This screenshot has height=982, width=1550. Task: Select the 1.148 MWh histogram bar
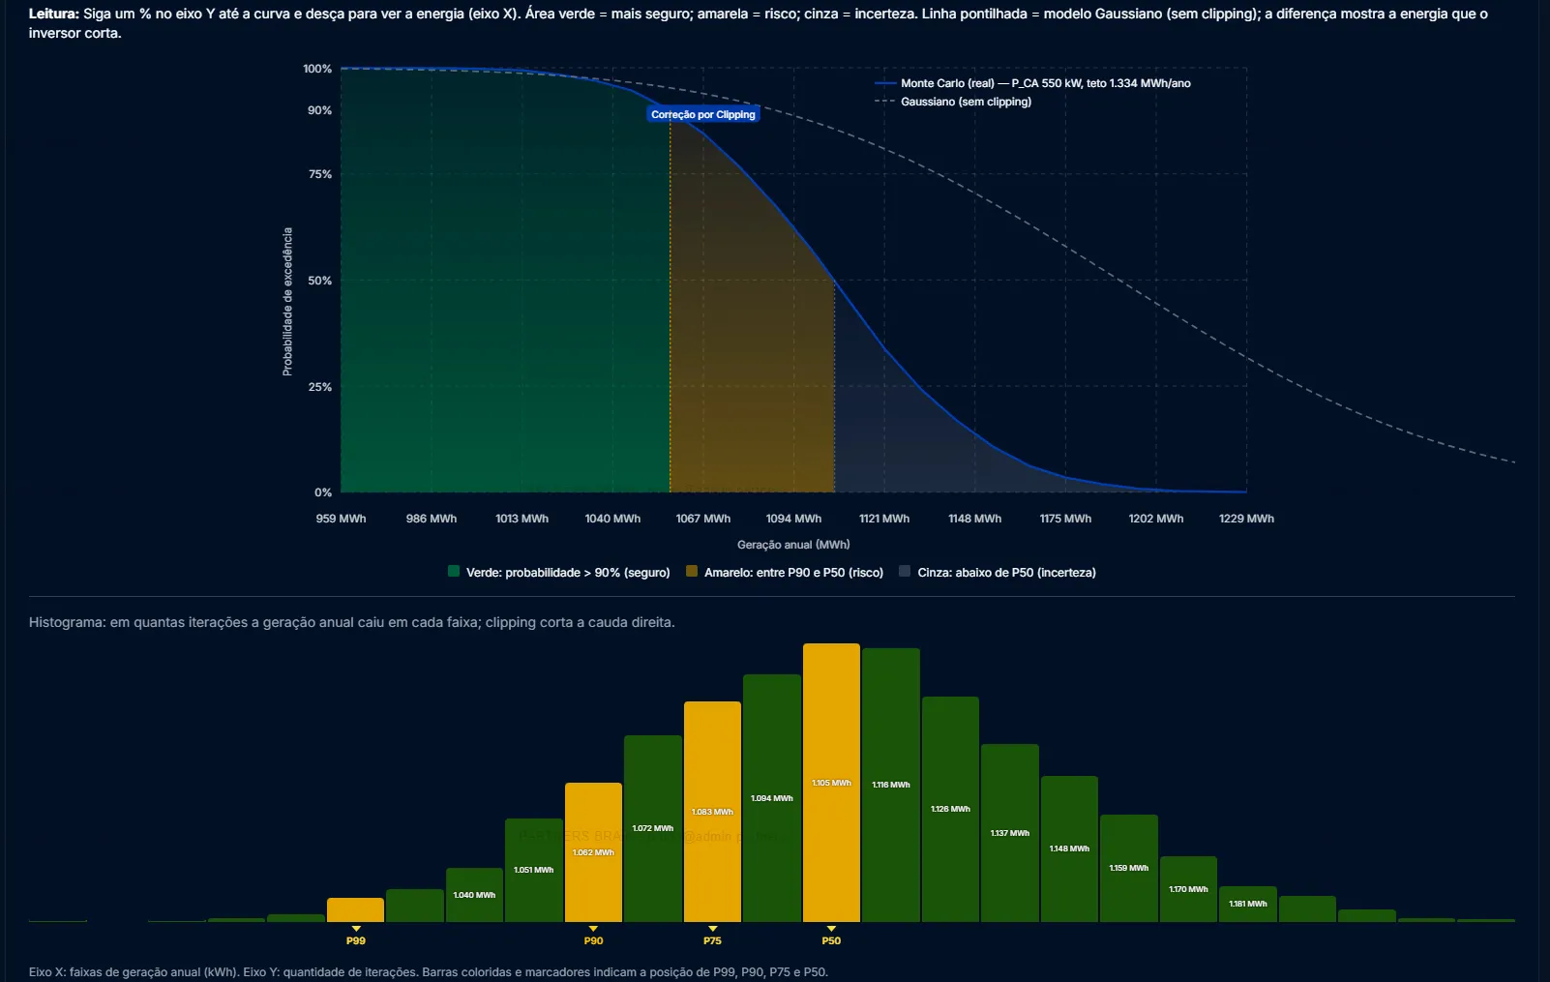pyautogui.click(x=1069, y=848)
